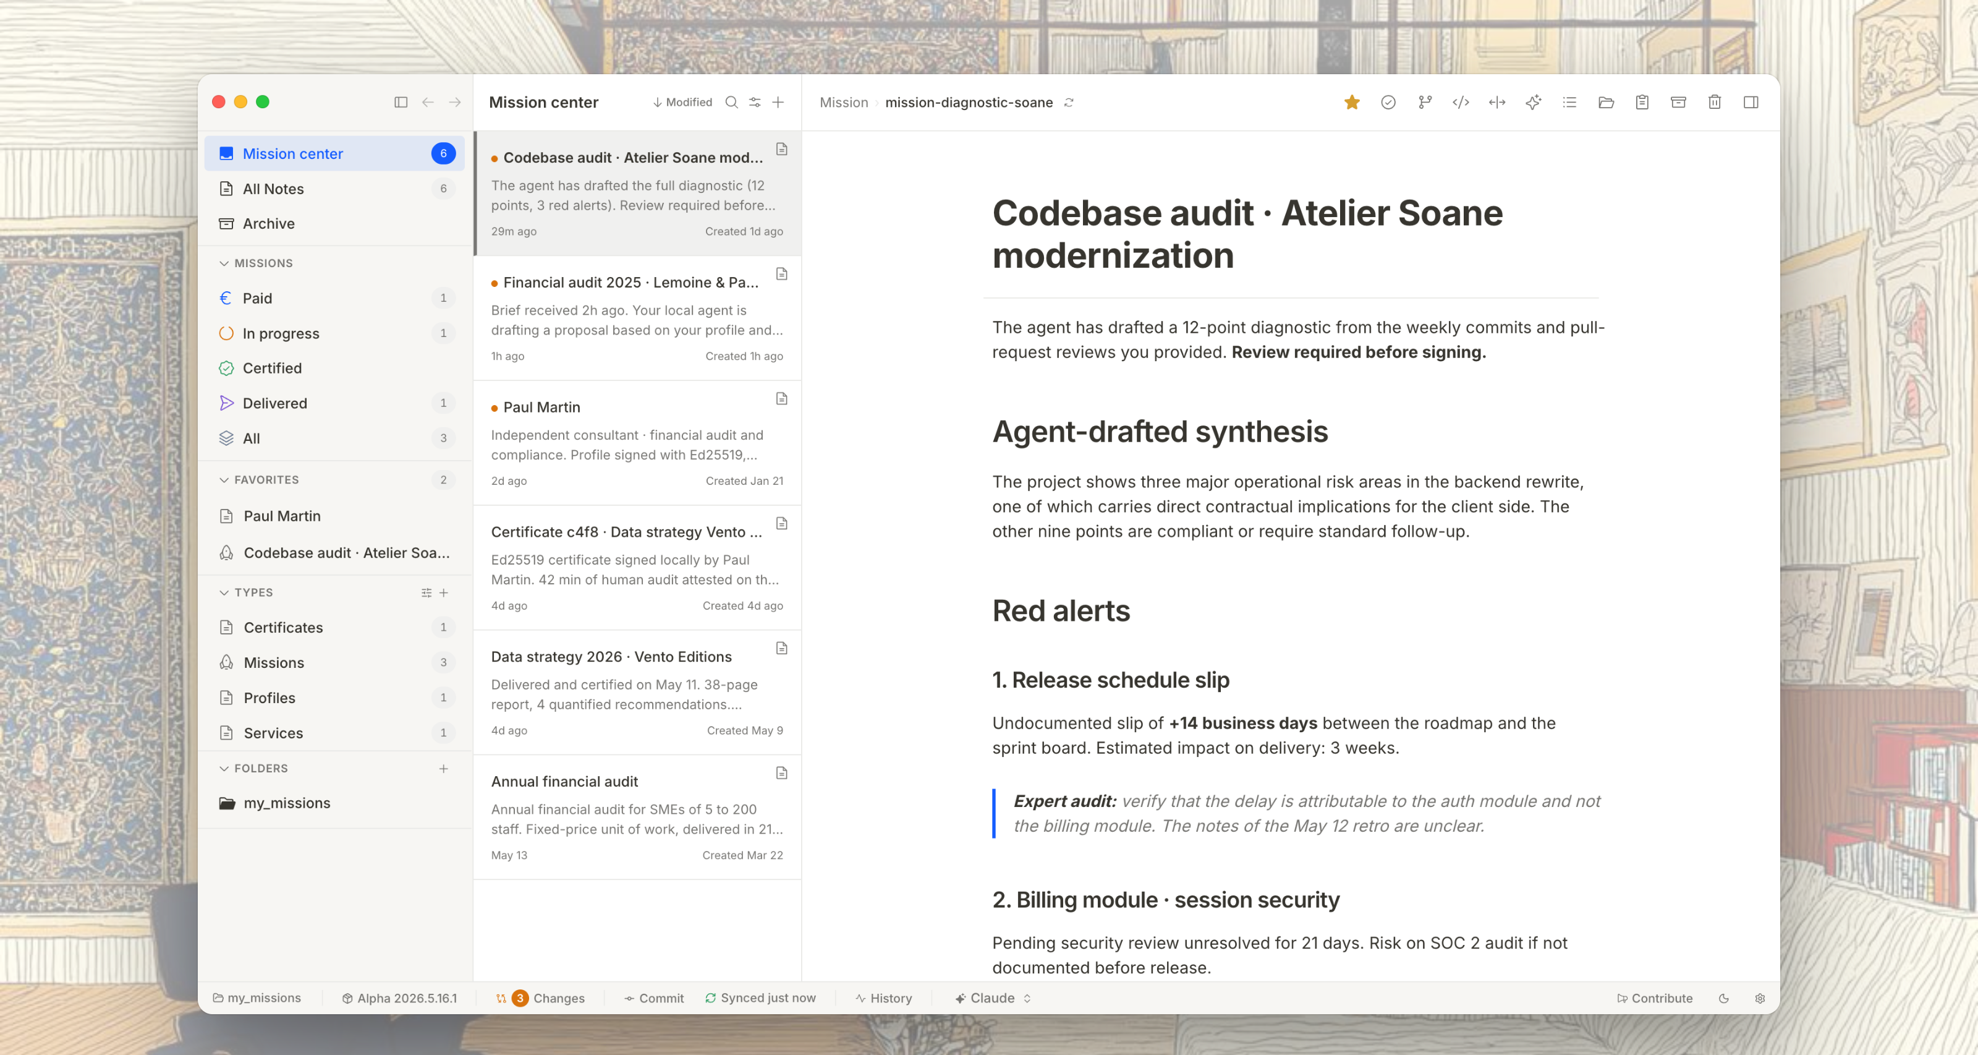Open search in Mission center list
The height and width of the screenshot is (1055, 1978).
(x=731, y=102)
